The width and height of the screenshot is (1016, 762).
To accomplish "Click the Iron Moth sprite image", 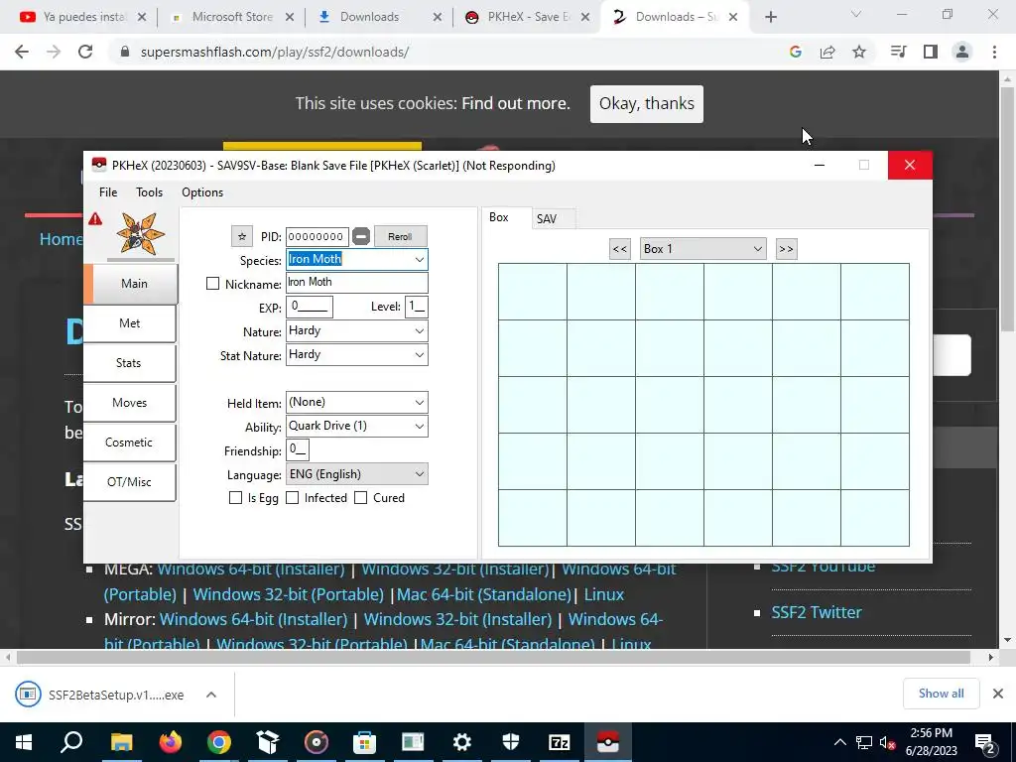I will coord(141,234).
